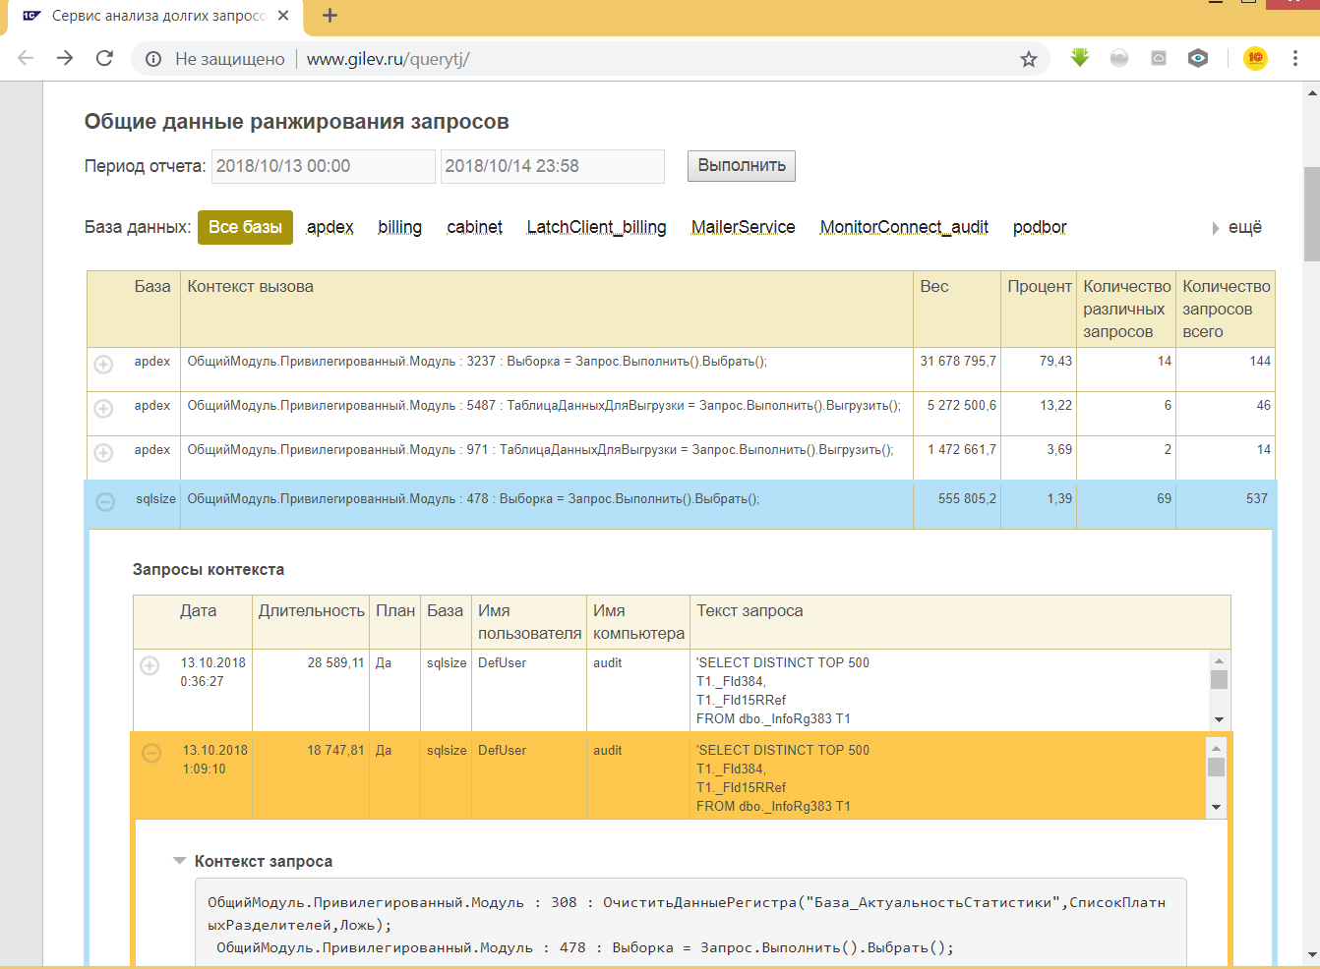The height and width of the screenshot is (969, 1320).
Task: Filter by the billing database
Action: pyautogui.click(x=400, y=227)
